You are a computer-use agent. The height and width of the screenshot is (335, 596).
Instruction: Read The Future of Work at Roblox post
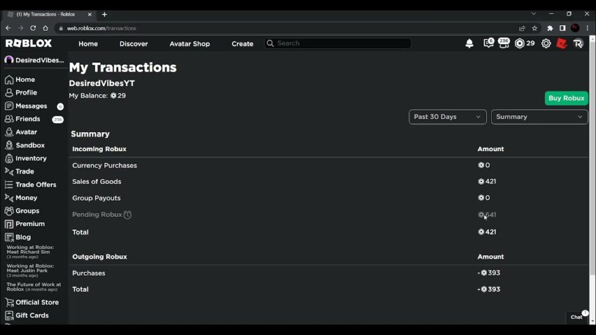(34, 287)
